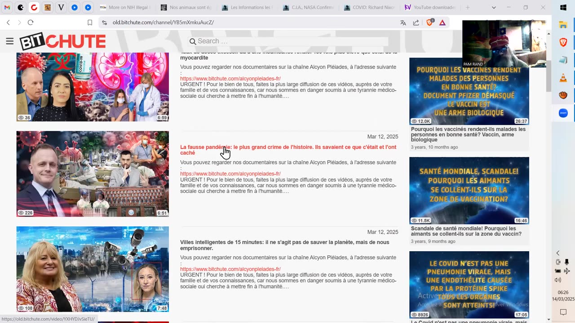
Task: Switch to the pinned red C tab
Action: pyautogui.click(x=34, y=8)
